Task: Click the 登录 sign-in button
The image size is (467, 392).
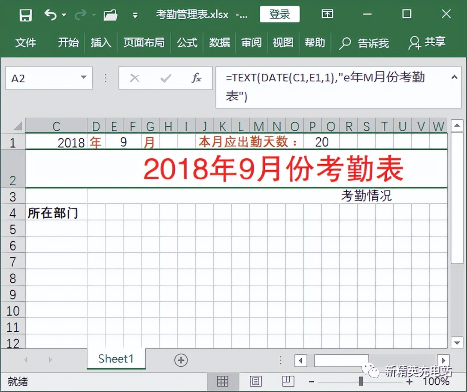Action: 279,14
